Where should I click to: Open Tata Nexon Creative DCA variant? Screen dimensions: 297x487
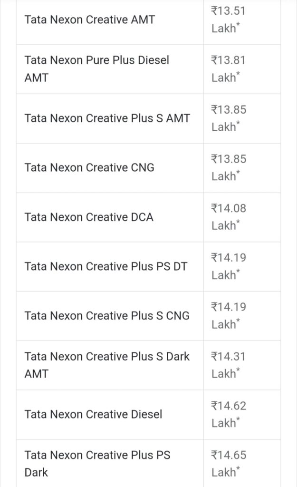[x=89, y=217]
